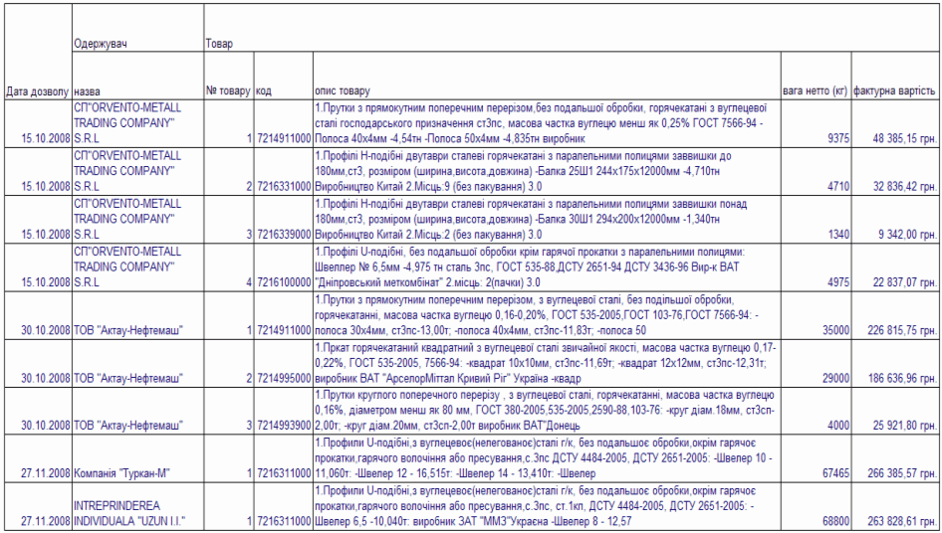Select the cell with code 7216100000
The image size is (942, 533).
(283, 281)
